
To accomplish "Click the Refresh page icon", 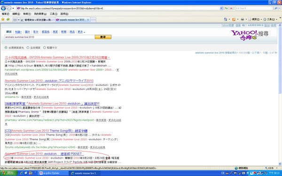I will (226, 8).
